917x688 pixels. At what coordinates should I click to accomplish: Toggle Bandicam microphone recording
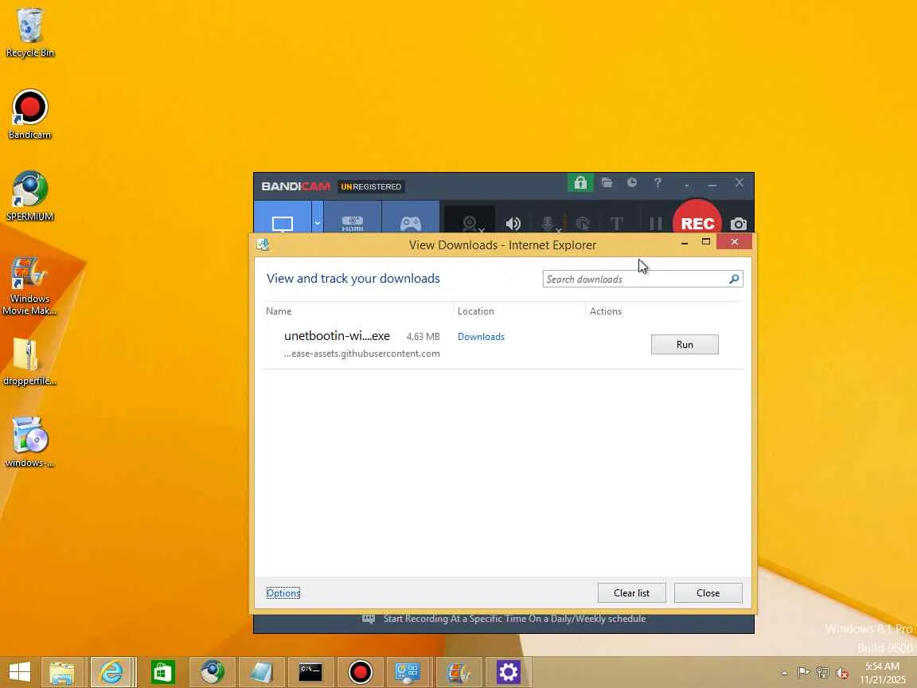point(548,223)
